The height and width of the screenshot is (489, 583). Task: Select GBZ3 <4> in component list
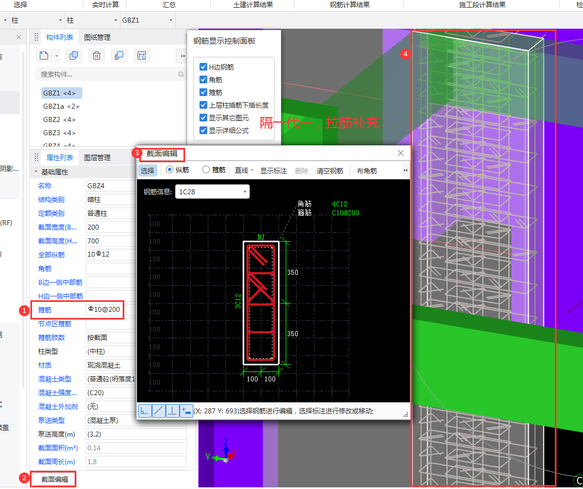(60, 132)
